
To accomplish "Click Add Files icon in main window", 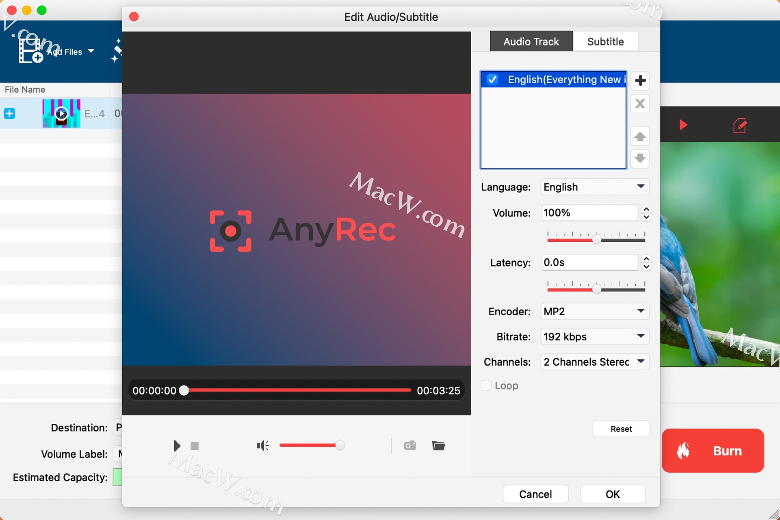I will [x=31, y=52].
